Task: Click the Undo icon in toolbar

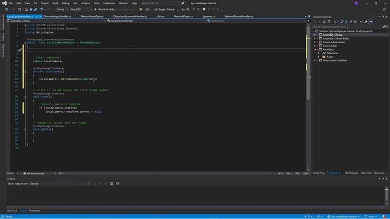Action: (x=41, y=10)
